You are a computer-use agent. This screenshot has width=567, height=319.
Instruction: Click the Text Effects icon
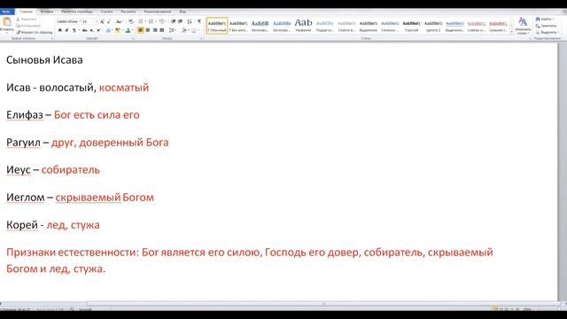pos(108,30)
